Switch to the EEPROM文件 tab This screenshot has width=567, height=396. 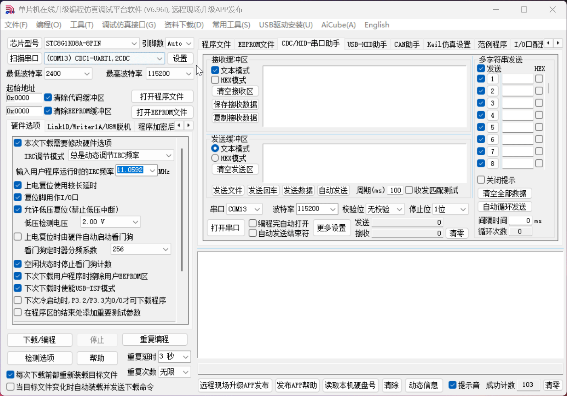coord(256,44)
